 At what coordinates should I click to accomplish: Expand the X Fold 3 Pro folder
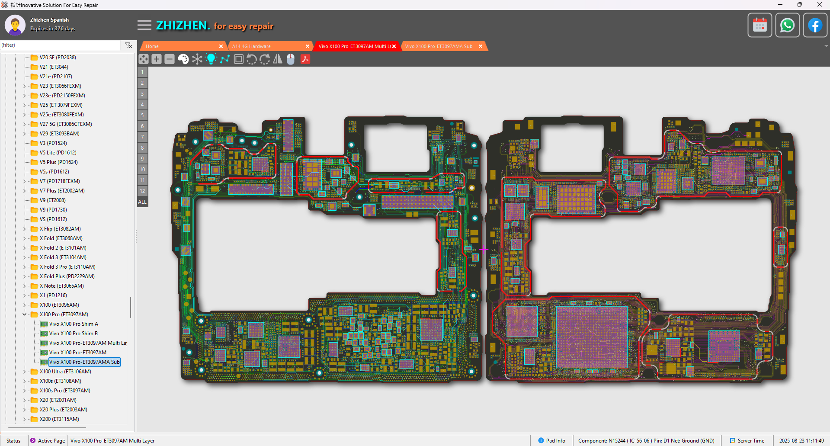point(25,267)
